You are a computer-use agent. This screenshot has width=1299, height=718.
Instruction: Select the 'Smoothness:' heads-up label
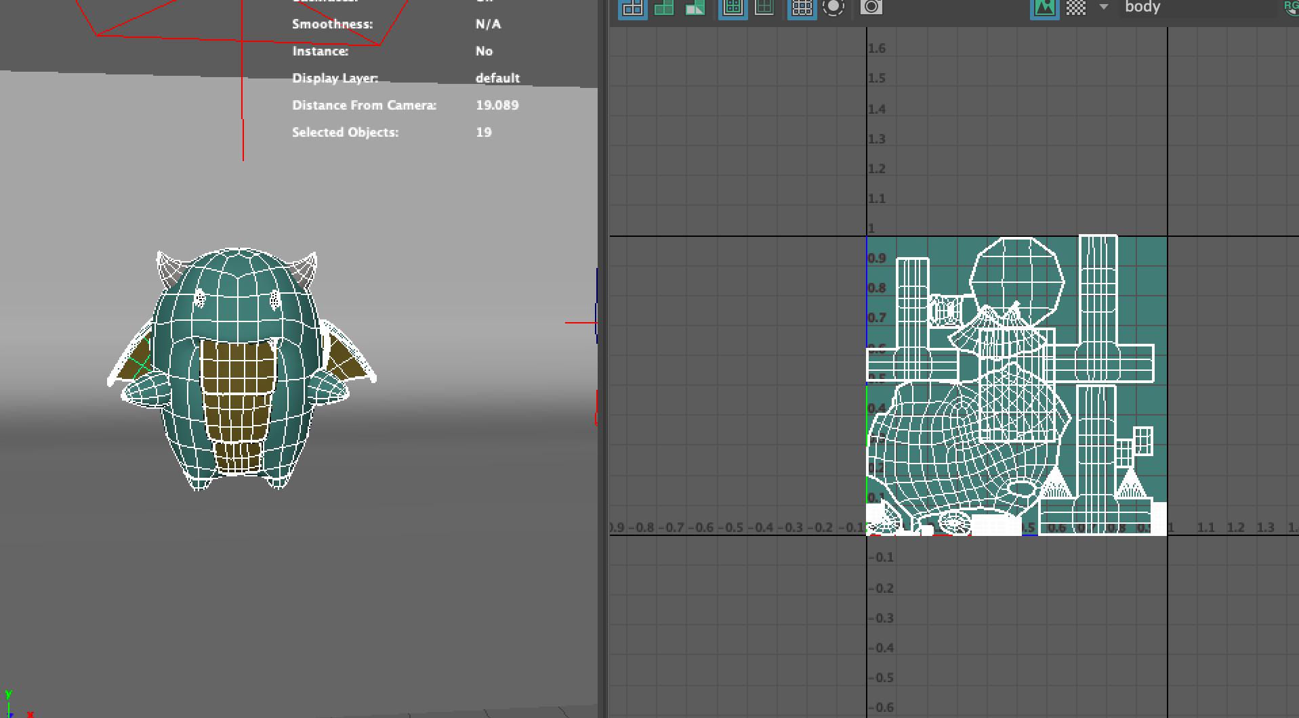332,24
